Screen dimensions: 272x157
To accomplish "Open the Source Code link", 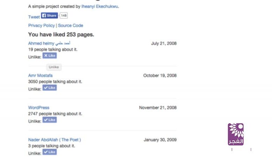I will tap(70, 25).
